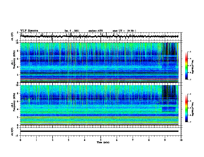Click the log(PSD) label beside ch.1 colorbar

[193, 67]
